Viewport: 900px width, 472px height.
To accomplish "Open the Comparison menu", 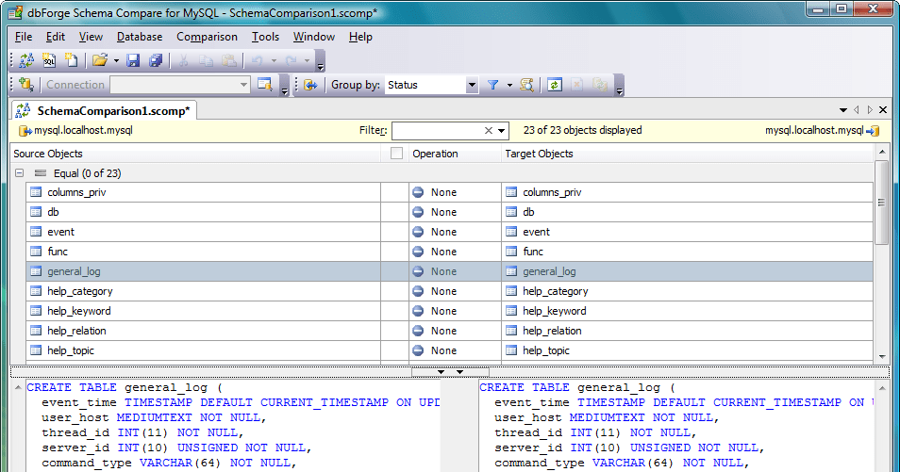I will [x=207, y=37].
